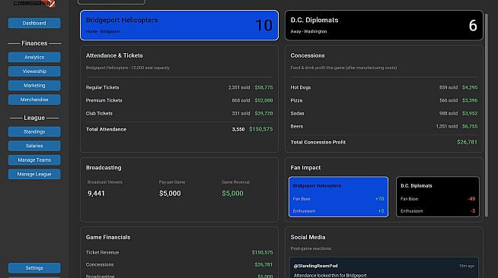The image size is (498, 278).
Task: Open the @StandingRoomPod social post
Action: 384,268
